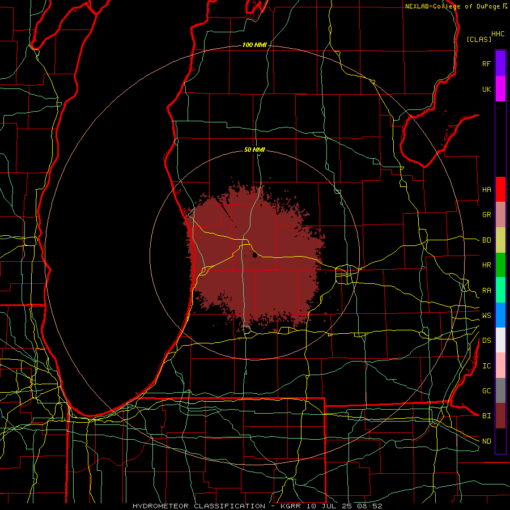Click the HHC product code label

[498, 34]
